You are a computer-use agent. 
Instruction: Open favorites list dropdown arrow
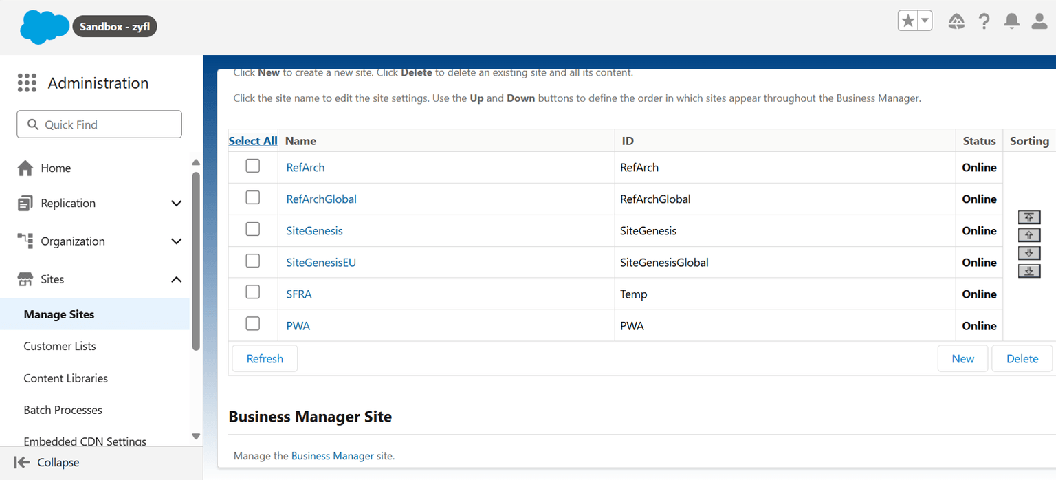point(925,21)
